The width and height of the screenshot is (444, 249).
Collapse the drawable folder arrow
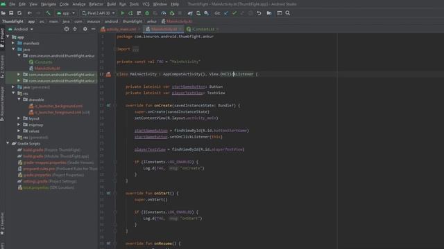(19, 100)
